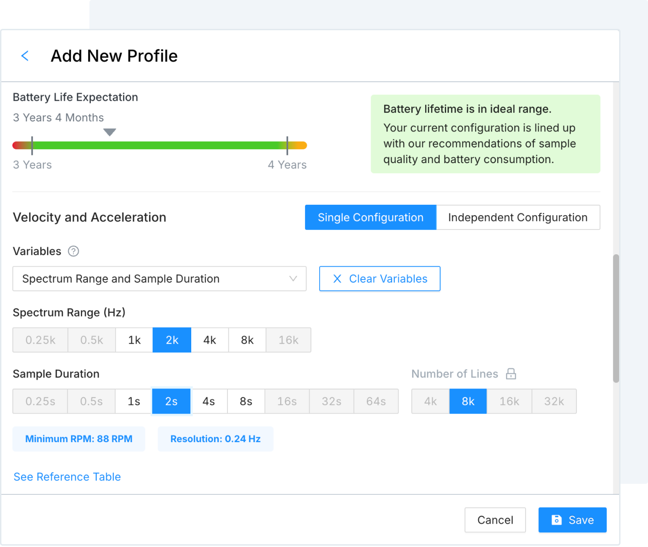Image resolution: width=648 pixels, height=547 pixels.
Task: Click the X icon in Clear Variables
Action: click(x=337, y=279)
